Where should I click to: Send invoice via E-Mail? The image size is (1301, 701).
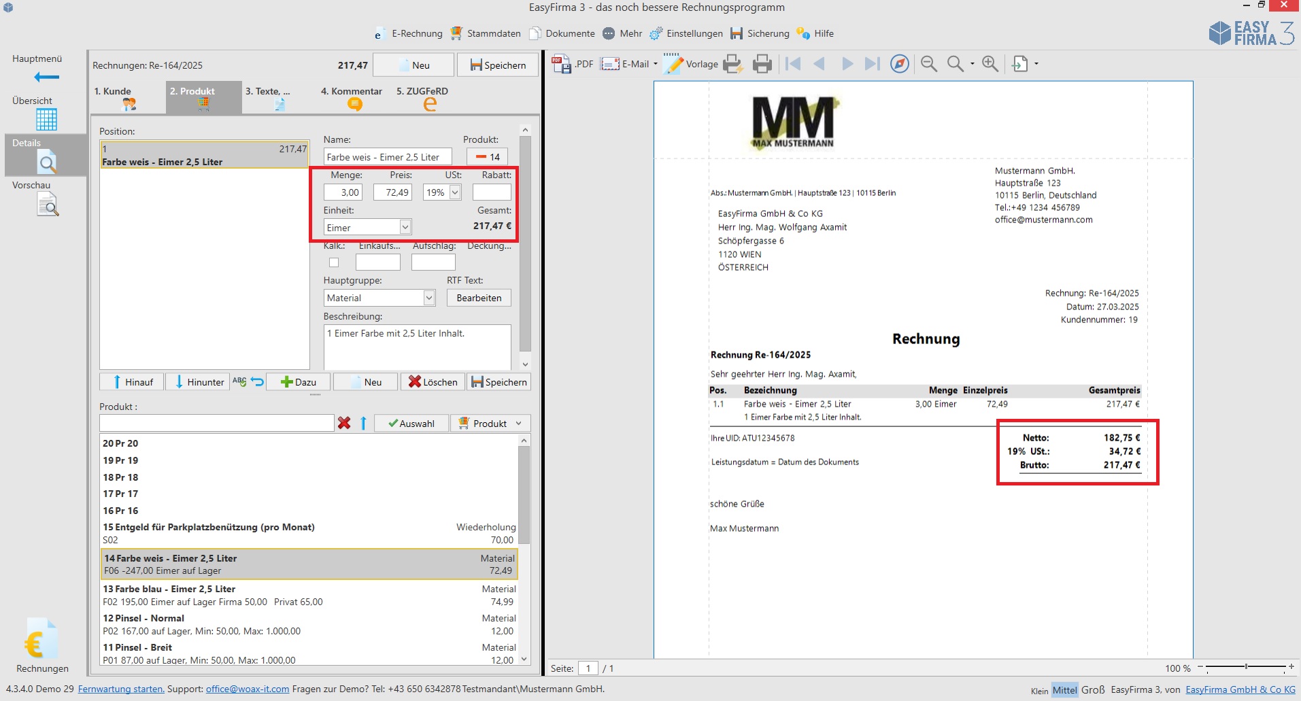point(625,64)
